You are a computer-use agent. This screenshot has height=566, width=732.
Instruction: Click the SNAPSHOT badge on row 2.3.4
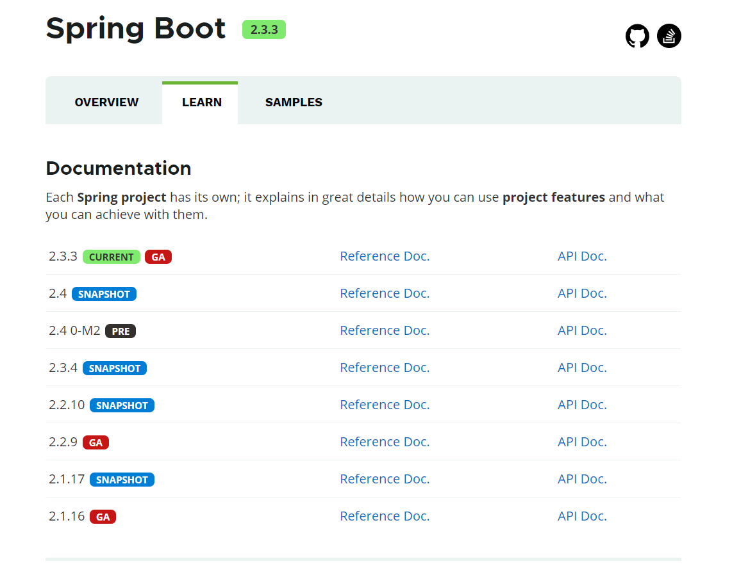click(115, 368)
